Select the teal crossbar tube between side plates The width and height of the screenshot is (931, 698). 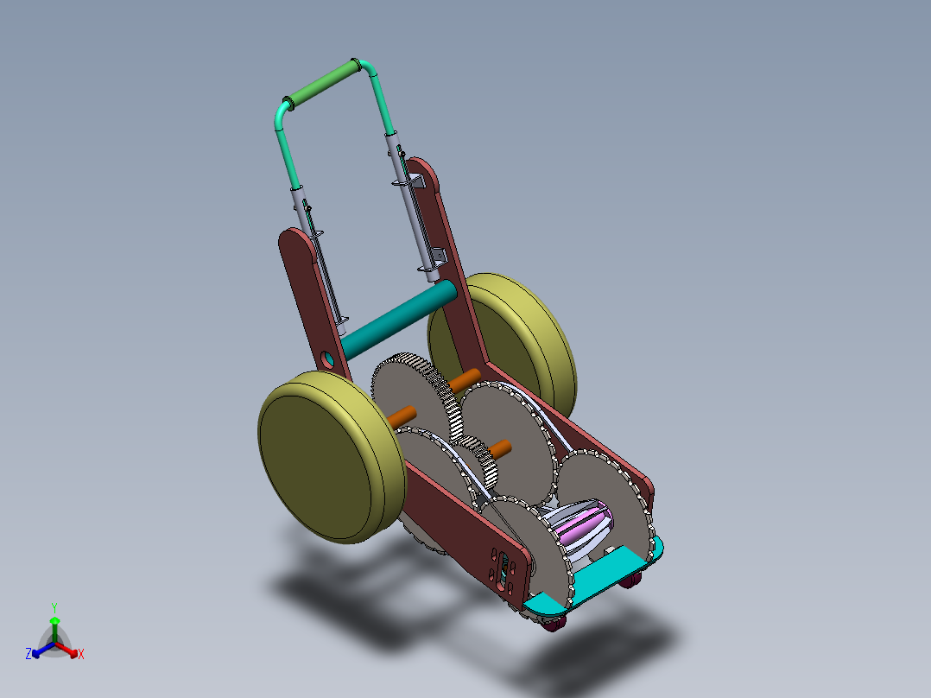(397, 320)
